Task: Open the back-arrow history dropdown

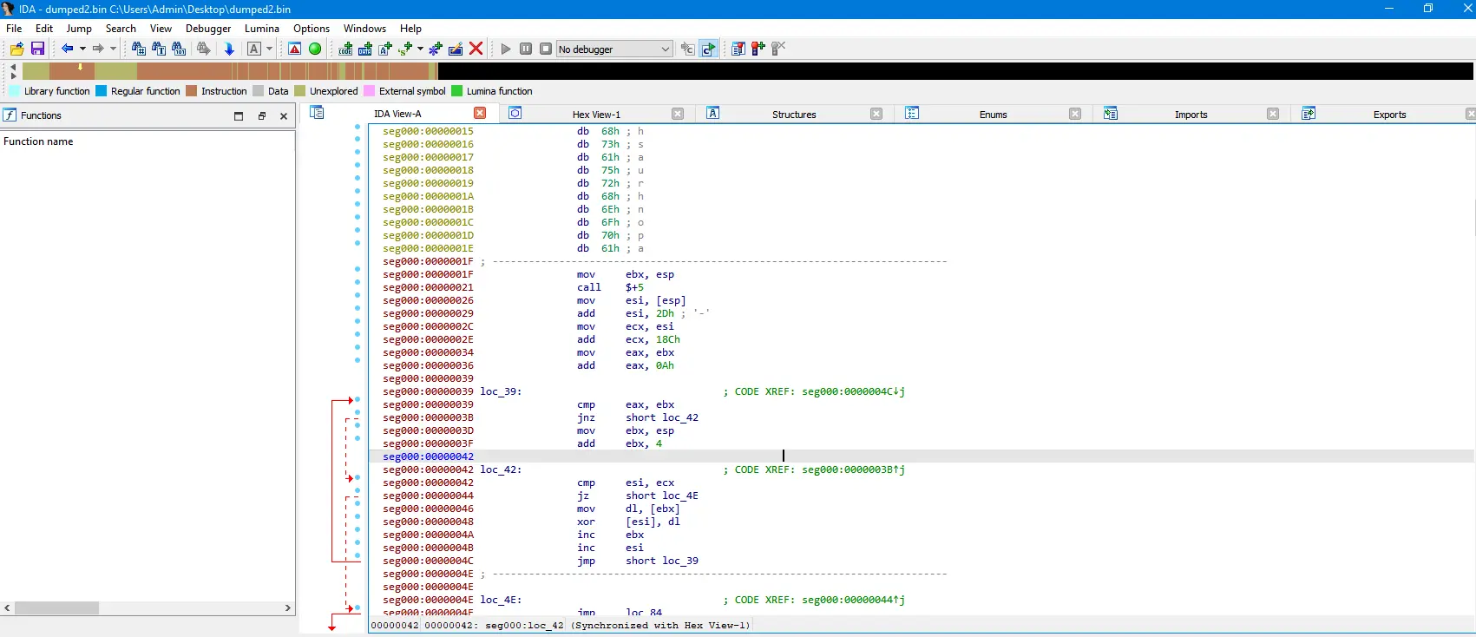Action: pyautogui.click(x=82, y=49)
